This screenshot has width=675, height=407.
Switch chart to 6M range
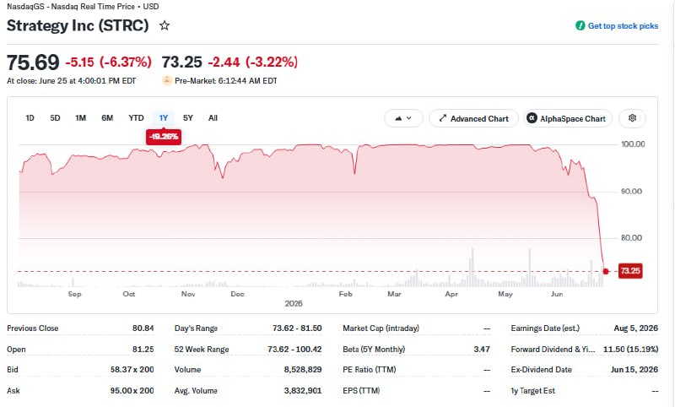[x=107, y=118]
